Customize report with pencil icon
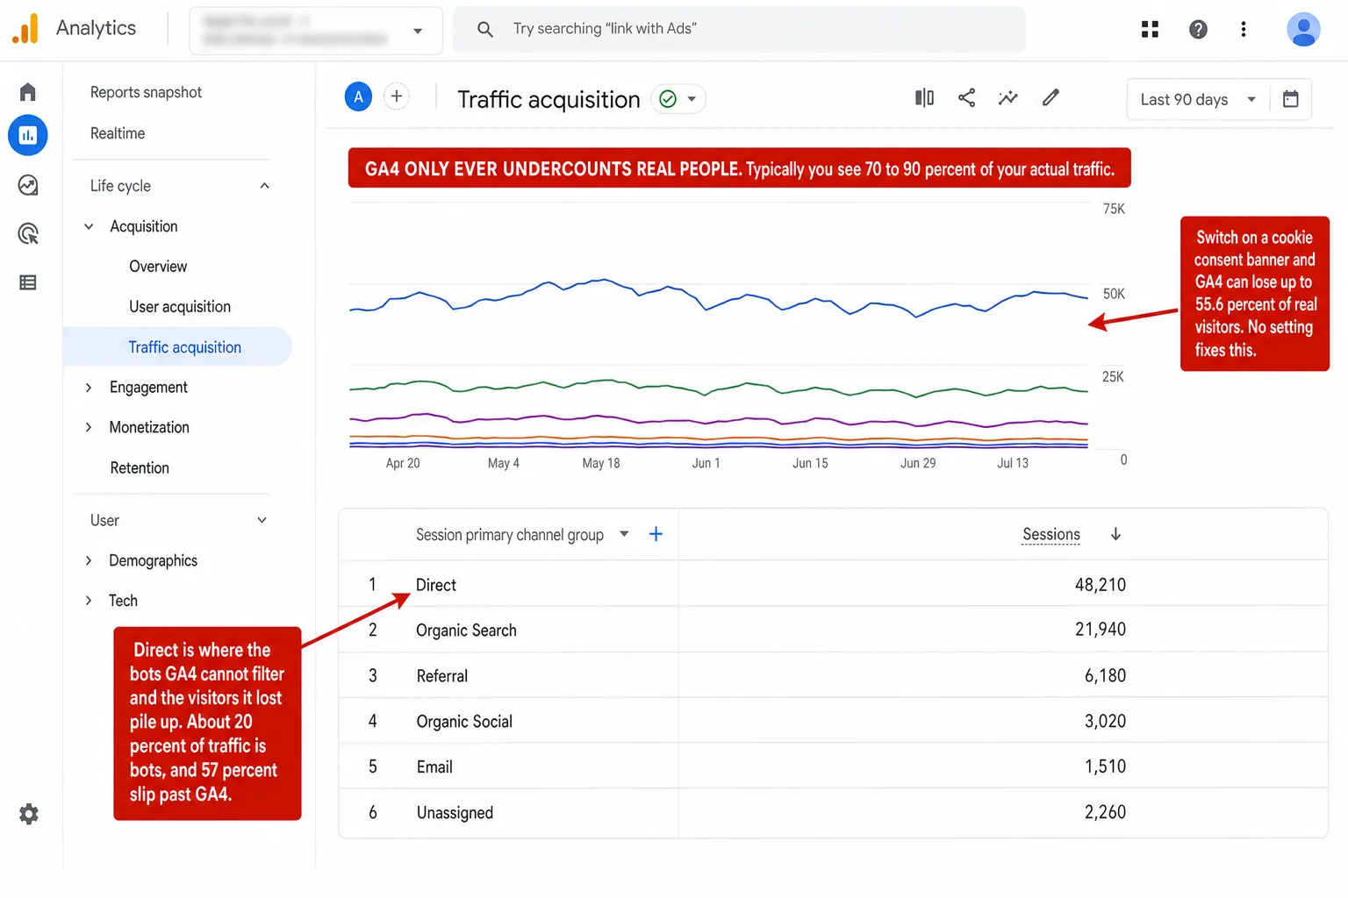Viewport: 1348px width, 898px height. click(x=1050, y=97)
